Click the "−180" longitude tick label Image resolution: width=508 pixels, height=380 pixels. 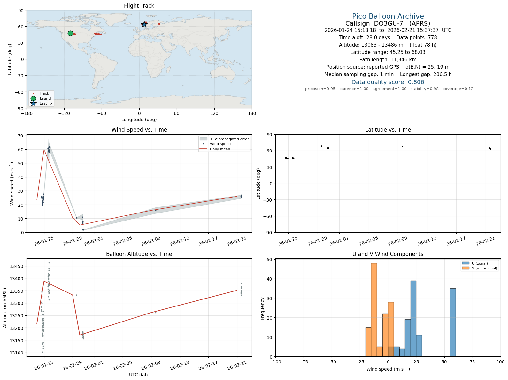pyautogui.click(x=27, y=113)
